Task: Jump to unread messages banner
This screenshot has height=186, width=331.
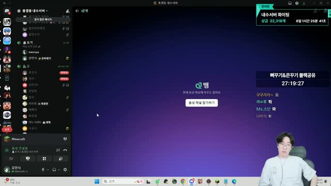Action: [43, 20]
